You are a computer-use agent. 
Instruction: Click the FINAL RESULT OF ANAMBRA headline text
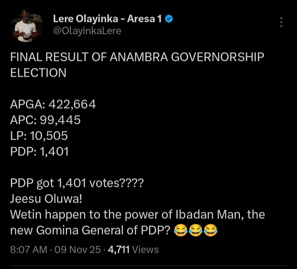tap(137, 57)
